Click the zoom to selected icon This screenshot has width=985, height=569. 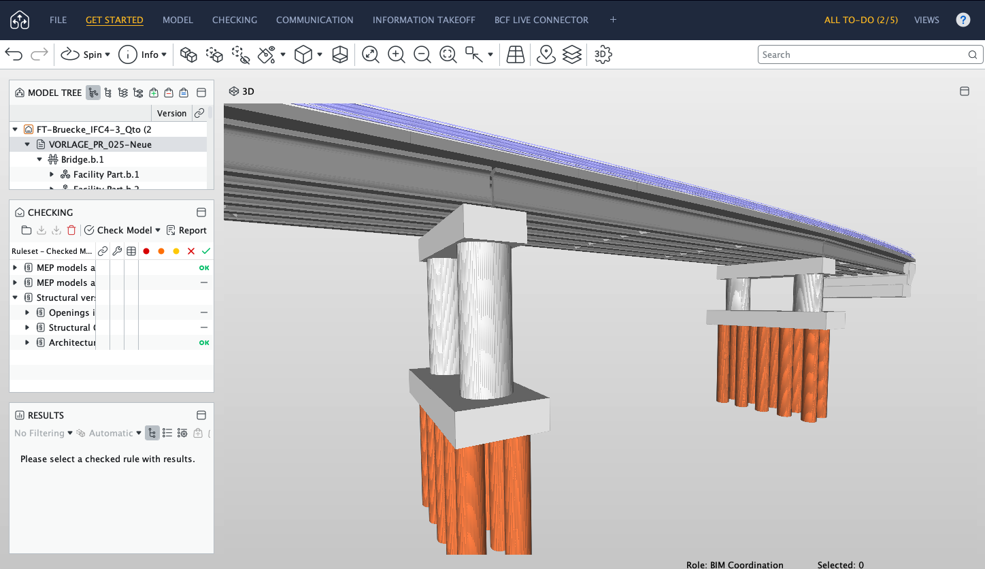tap(448, 54)
